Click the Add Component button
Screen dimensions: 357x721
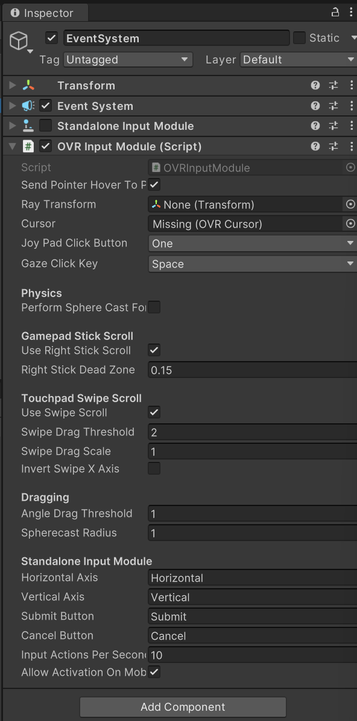click(x=183, y=707)
